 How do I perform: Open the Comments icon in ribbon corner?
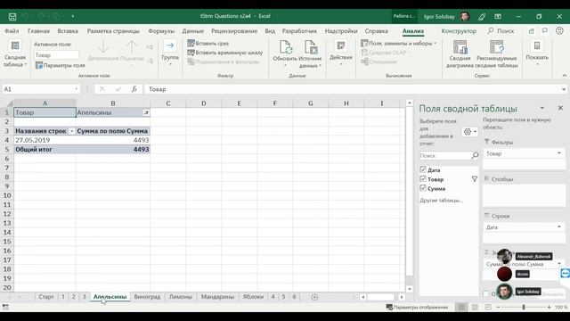click(545, 31)
